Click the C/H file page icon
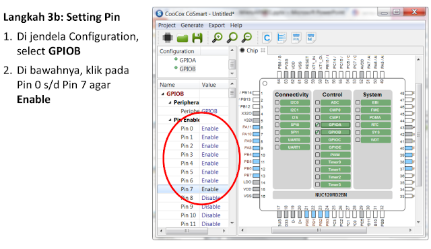Image resolution: width=431 pixels, height=249 pixels. (x=281, y=38)
